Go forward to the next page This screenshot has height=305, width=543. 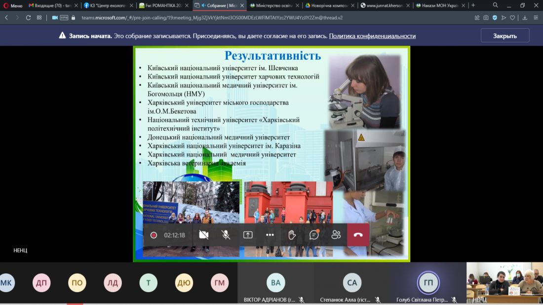[17, 18]
